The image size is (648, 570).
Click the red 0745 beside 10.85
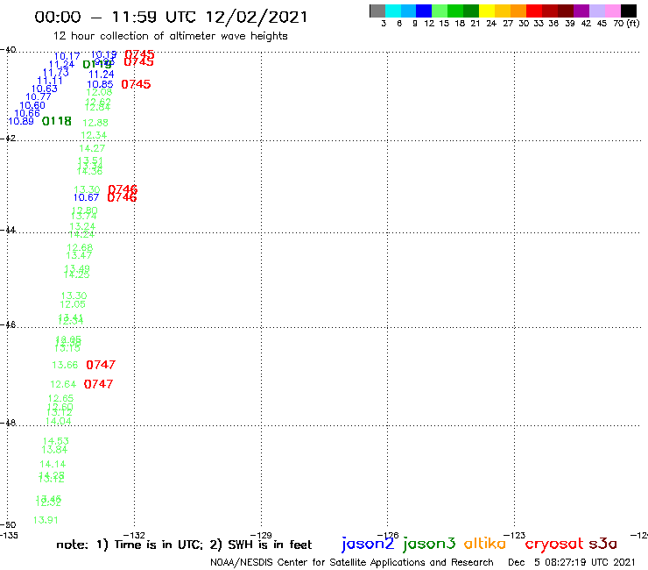136,84
